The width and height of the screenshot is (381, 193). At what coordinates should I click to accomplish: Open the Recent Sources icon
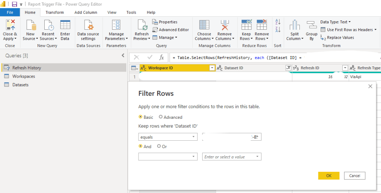click(48, 25)
